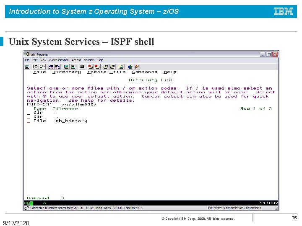Open Display setup from the toolbar

tap(66, 67)
